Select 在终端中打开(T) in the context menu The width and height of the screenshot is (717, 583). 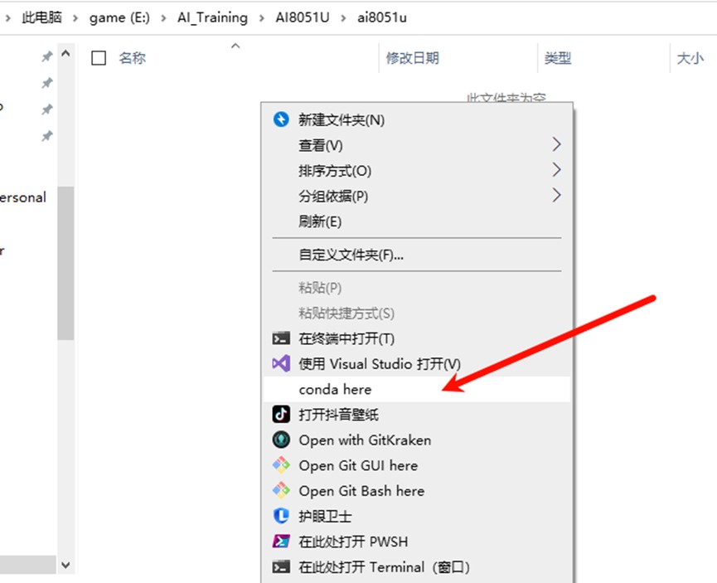[417, 338]
